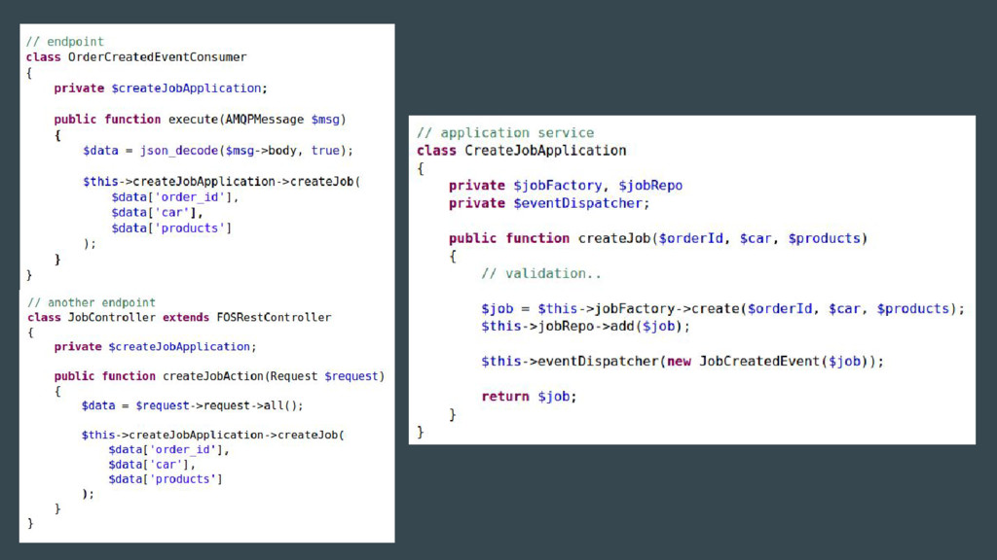Click $data['products'] in createJobAction

tap(166, 478)
